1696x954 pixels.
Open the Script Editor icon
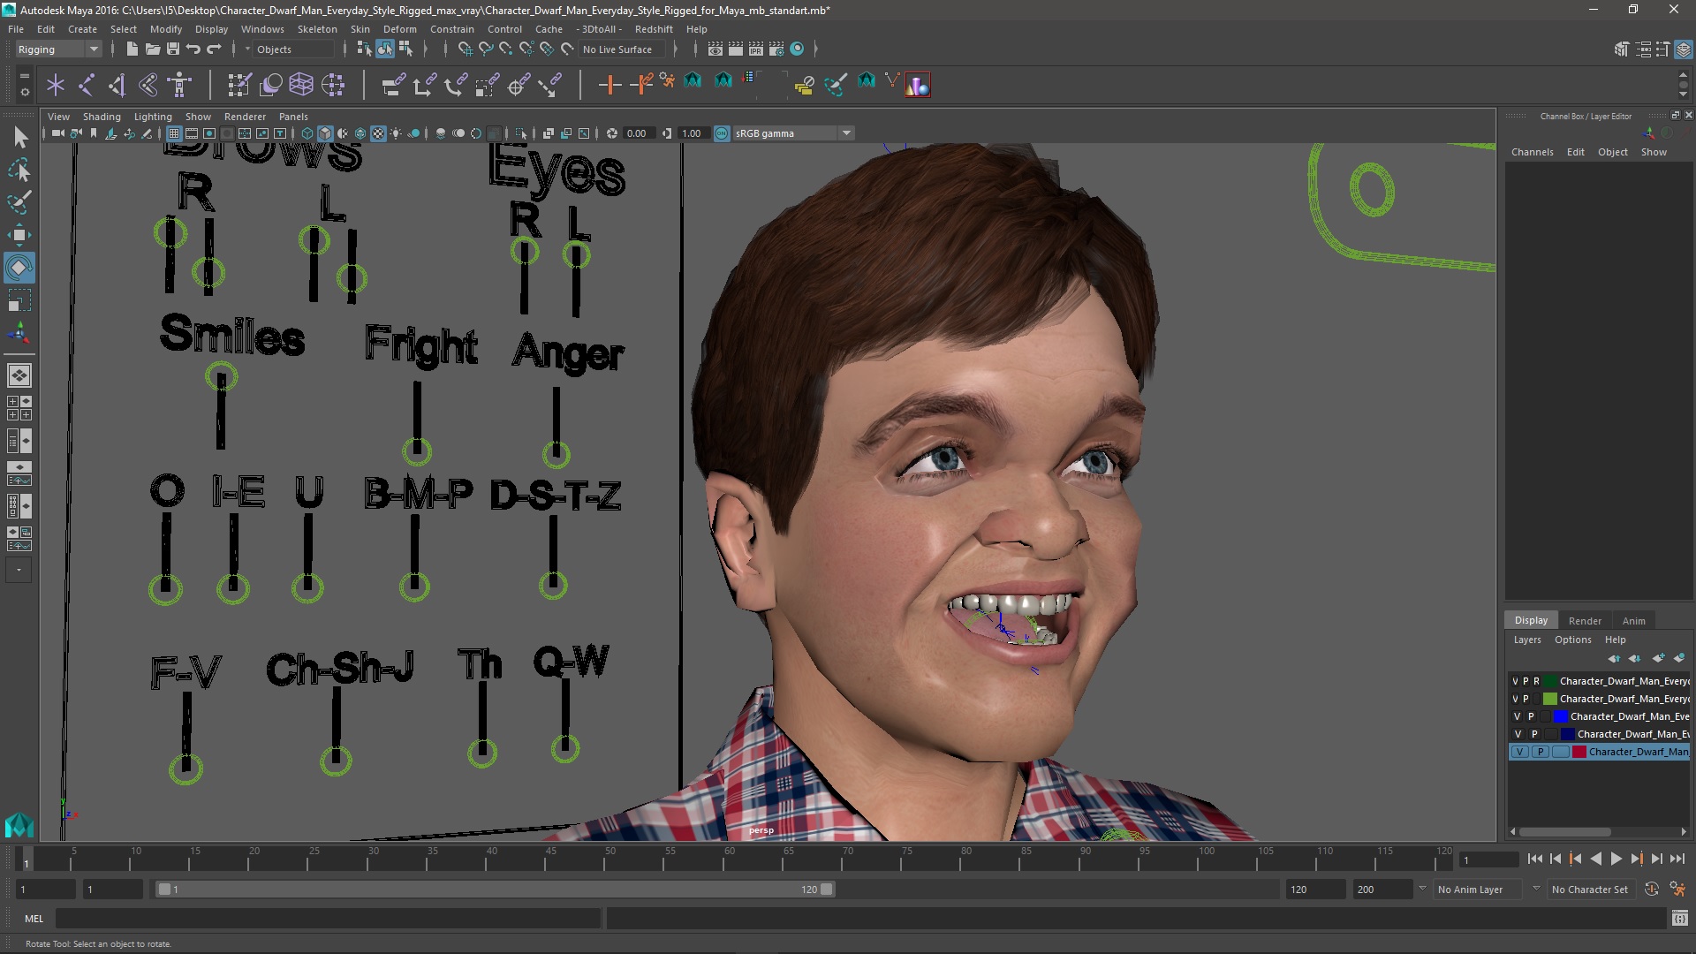click(1679, 919)
